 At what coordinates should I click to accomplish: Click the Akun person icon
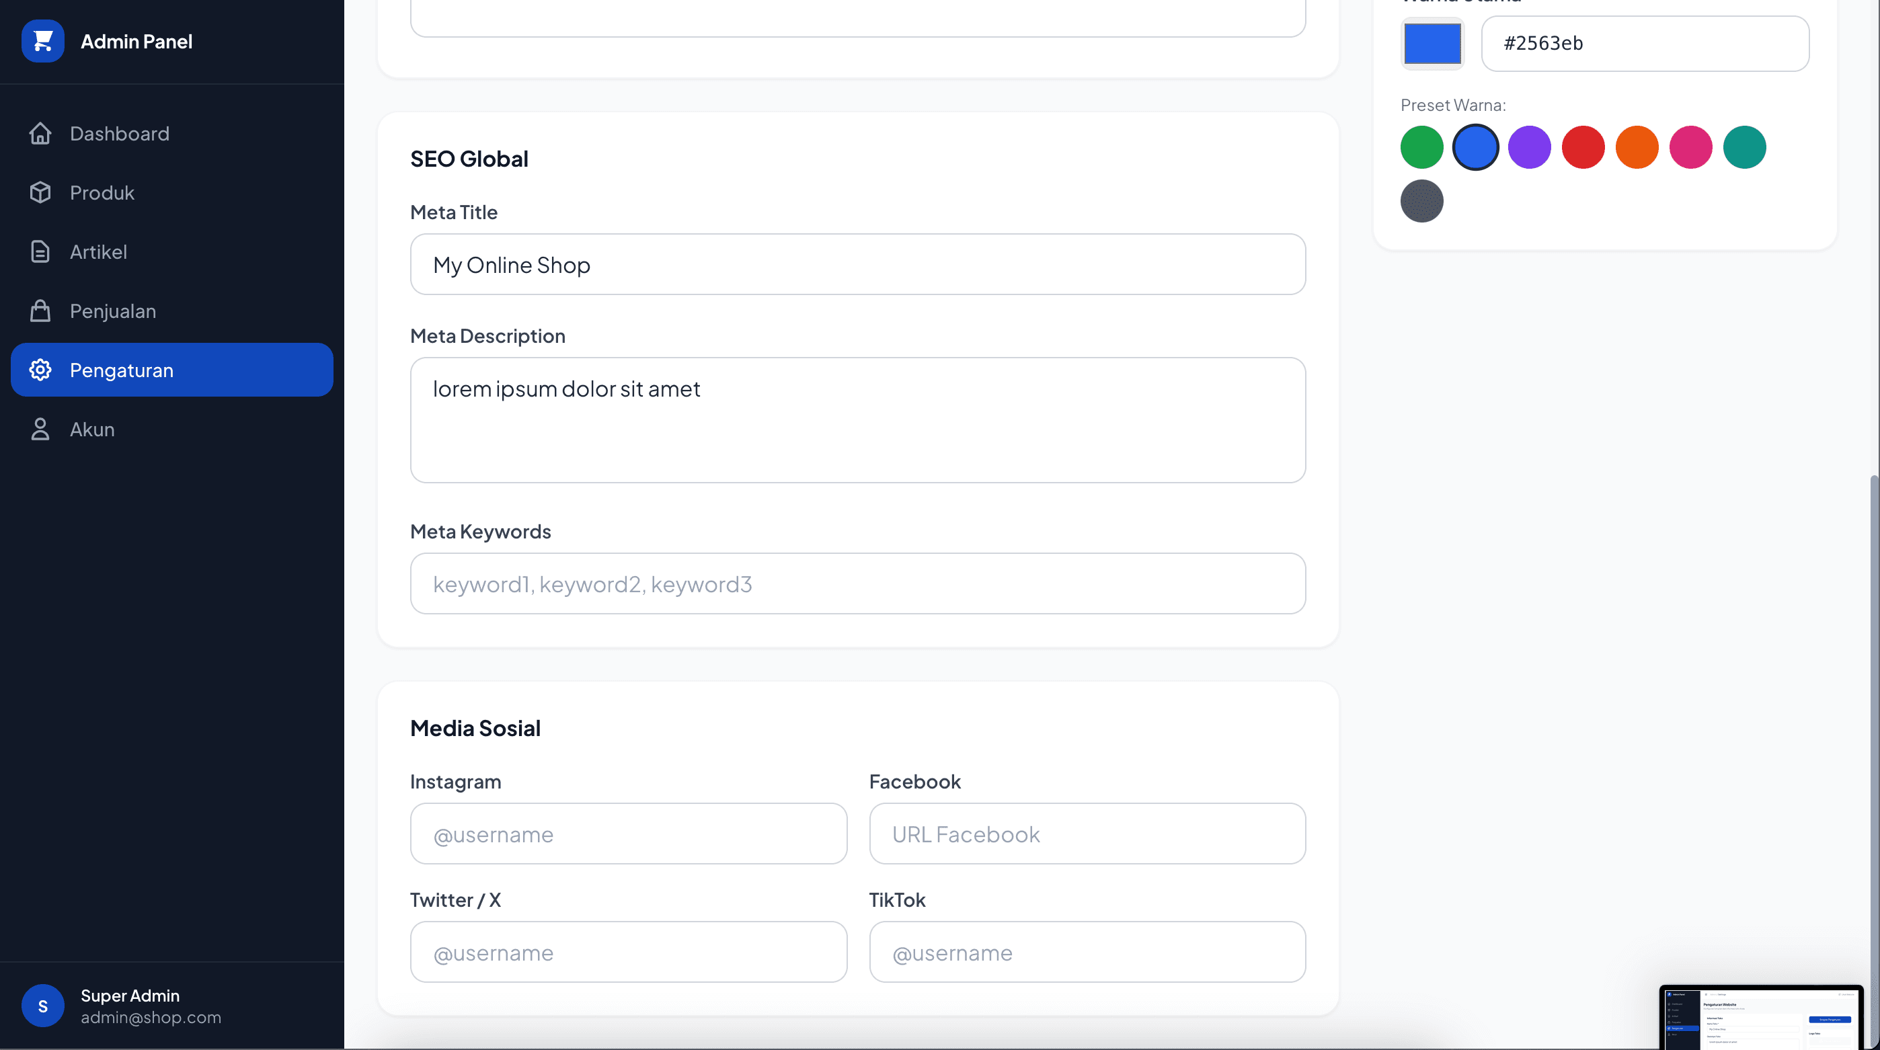pos(40,429)
